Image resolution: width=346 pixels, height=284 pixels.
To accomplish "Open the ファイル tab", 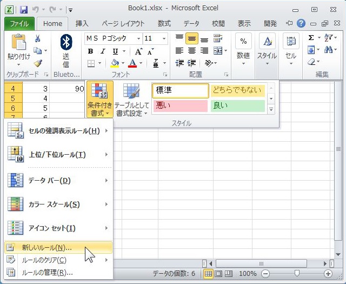I will tap(19, 24).
